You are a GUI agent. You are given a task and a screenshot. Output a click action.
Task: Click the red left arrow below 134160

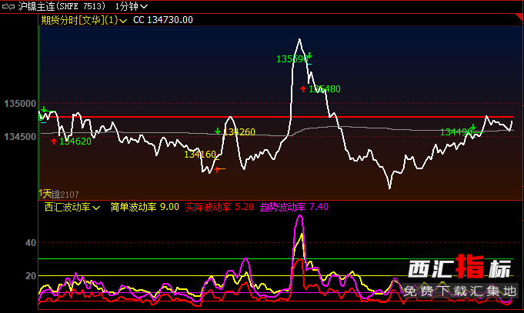pyautogui.click(x=217, y=168)
